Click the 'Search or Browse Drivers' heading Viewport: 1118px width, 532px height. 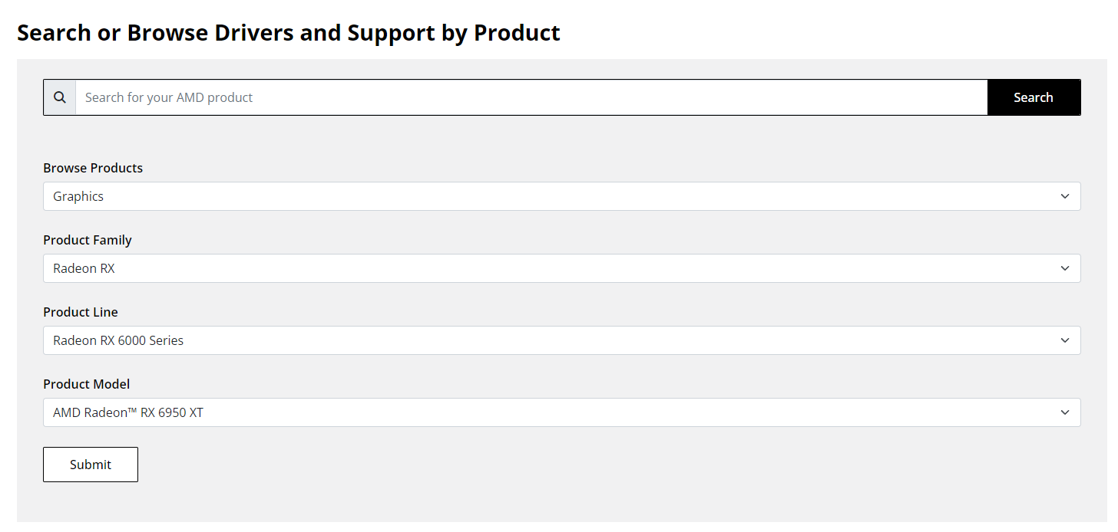(289, 33)
